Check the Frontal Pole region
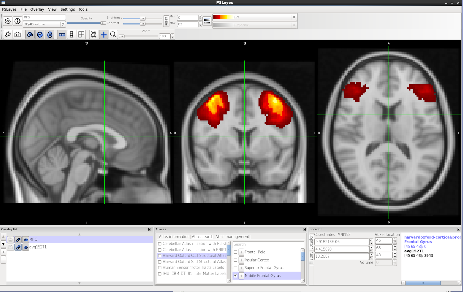463x292 pixels. click(235, 252)
